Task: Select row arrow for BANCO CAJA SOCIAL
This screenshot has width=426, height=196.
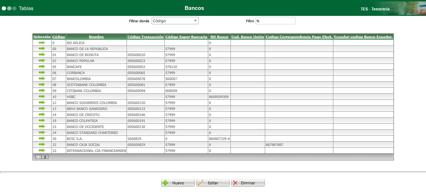Action: 42,145
